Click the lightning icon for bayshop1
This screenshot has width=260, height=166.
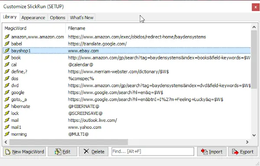pyautogui.click(x=7, y=51)
